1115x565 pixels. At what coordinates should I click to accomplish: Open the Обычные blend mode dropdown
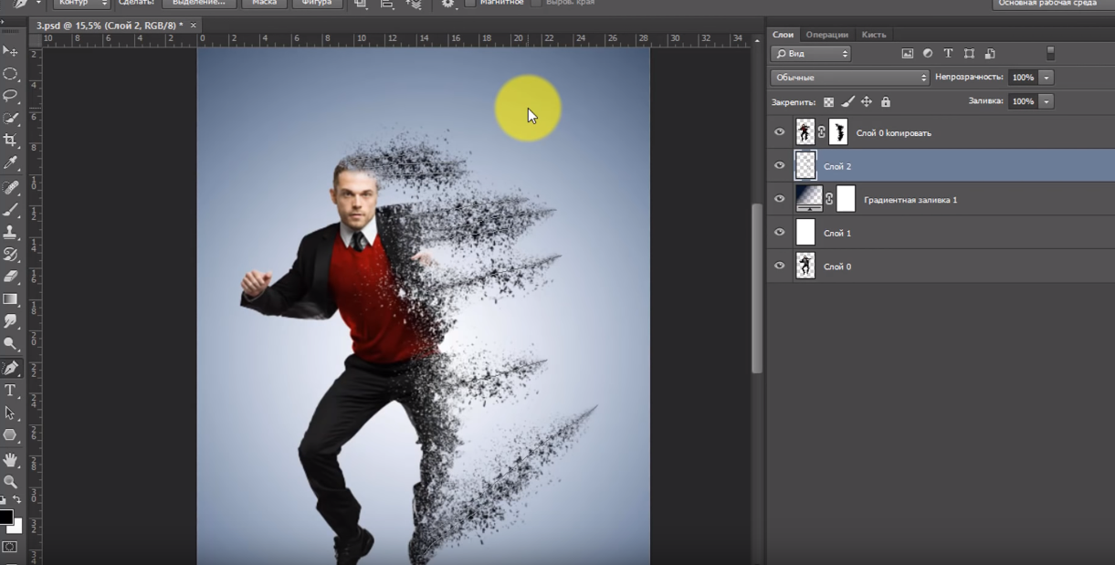pos(850,78)
